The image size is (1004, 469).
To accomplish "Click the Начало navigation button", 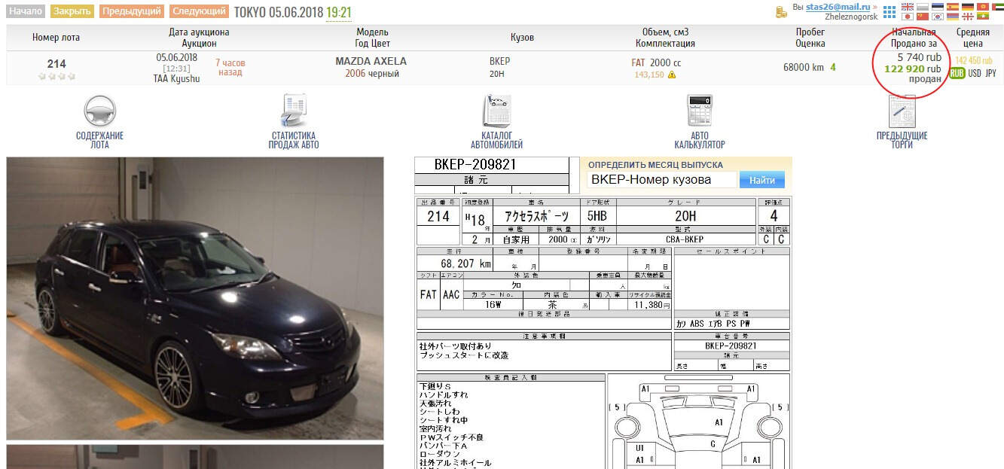I will (x=26, y=11).
